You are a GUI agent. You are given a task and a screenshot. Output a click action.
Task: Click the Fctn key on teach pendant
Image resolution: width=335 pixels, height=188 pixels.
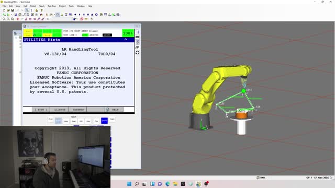pyautogui.click(x=96, y=121)
